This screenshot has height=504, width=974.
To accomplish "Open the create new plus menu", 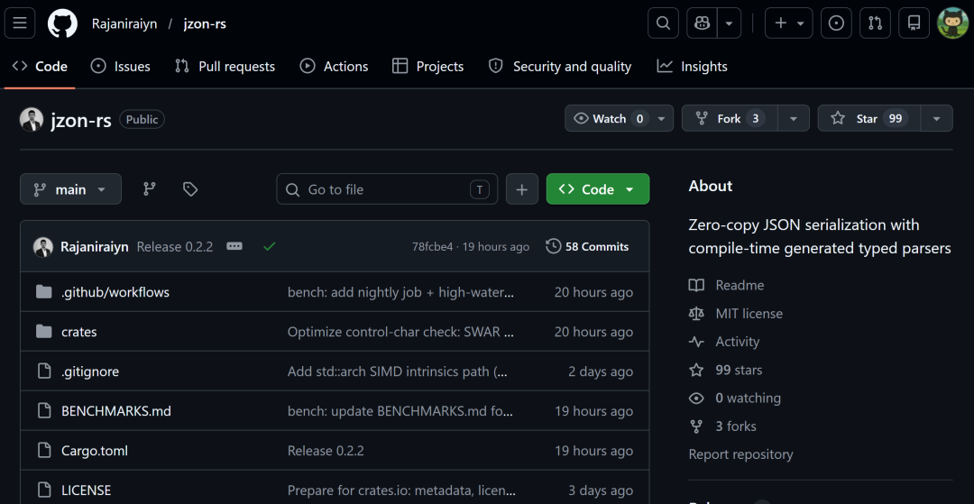I will (789, 23).
